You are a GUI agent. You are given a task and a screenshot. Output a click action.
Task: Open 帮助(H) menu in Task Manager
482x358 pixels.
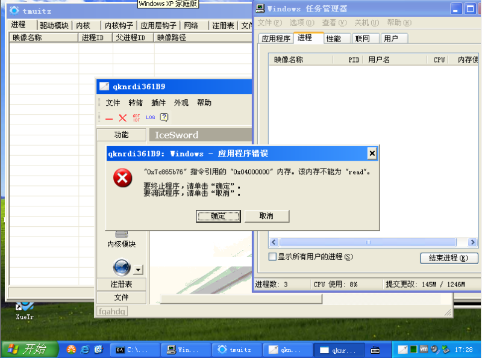399,23
